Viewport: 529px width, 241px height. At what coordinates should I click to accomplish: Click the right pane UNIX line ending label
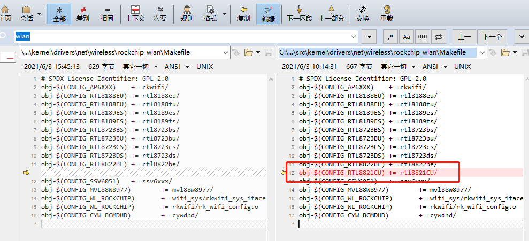(463, 67)
